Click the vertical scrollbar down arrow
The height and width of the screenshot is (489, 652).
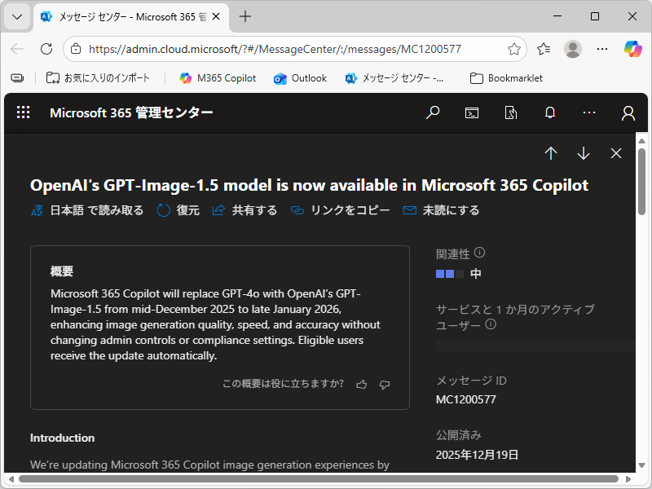641,465
